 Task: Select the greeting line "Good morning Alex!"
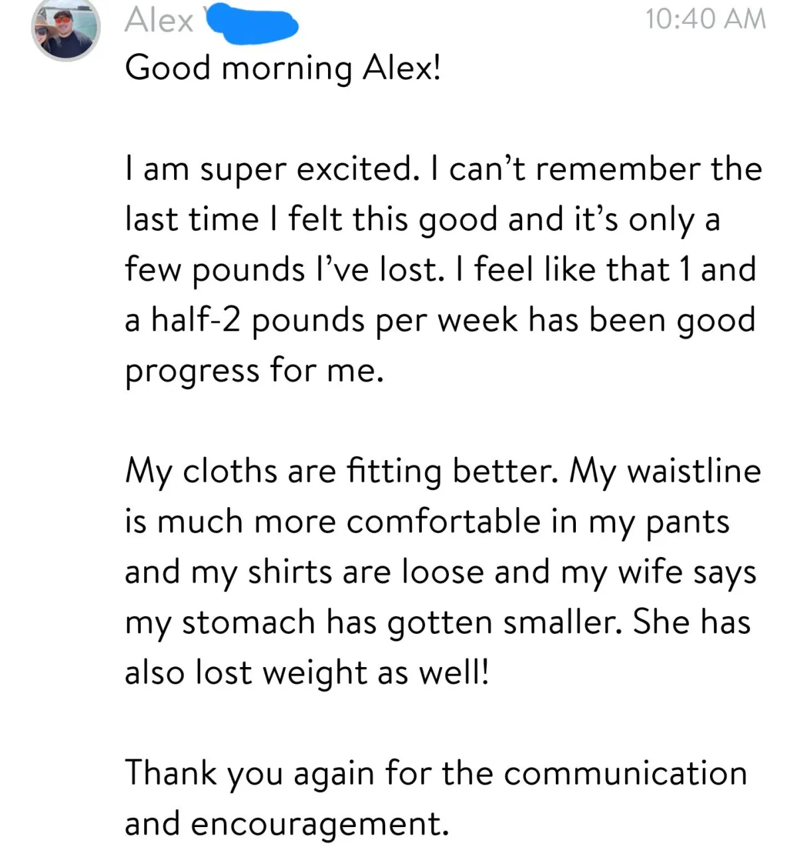[283, 68]
